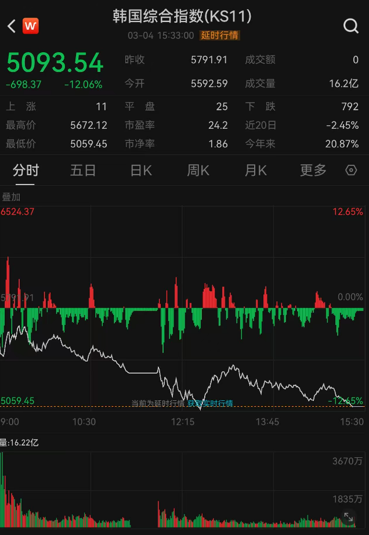This screenshot has height=535, width=369.
Task: Expand the 更多 chart options
Action: 313,170
